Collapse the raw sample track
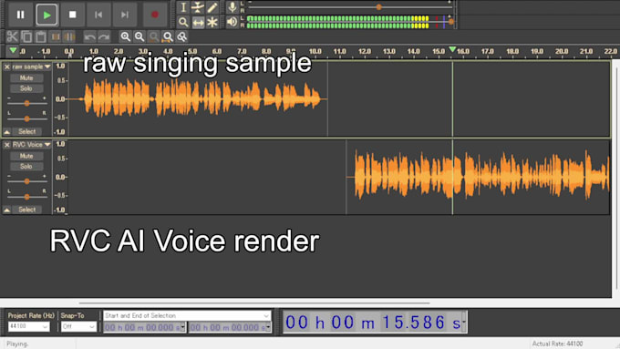The image size is (620, 349). 6,131
